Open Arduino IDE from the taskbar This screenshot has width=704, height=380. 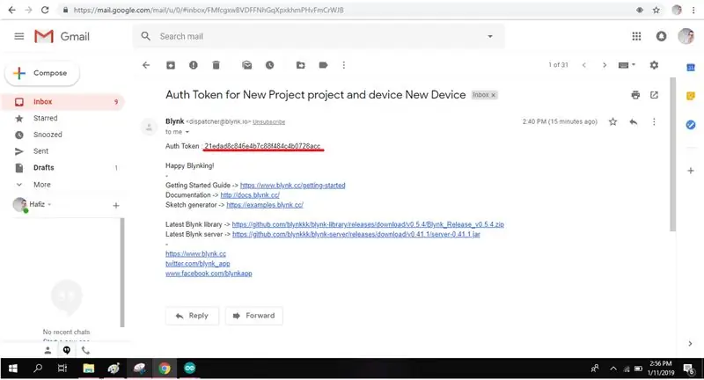pyautogui.click(x=190, y=369)
